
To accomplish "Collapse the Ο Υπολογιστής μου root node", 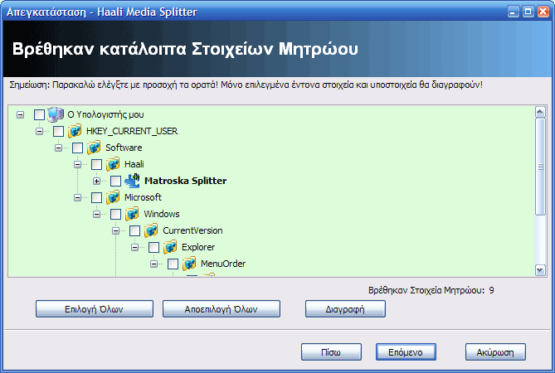I will click(x=20, y=114).
